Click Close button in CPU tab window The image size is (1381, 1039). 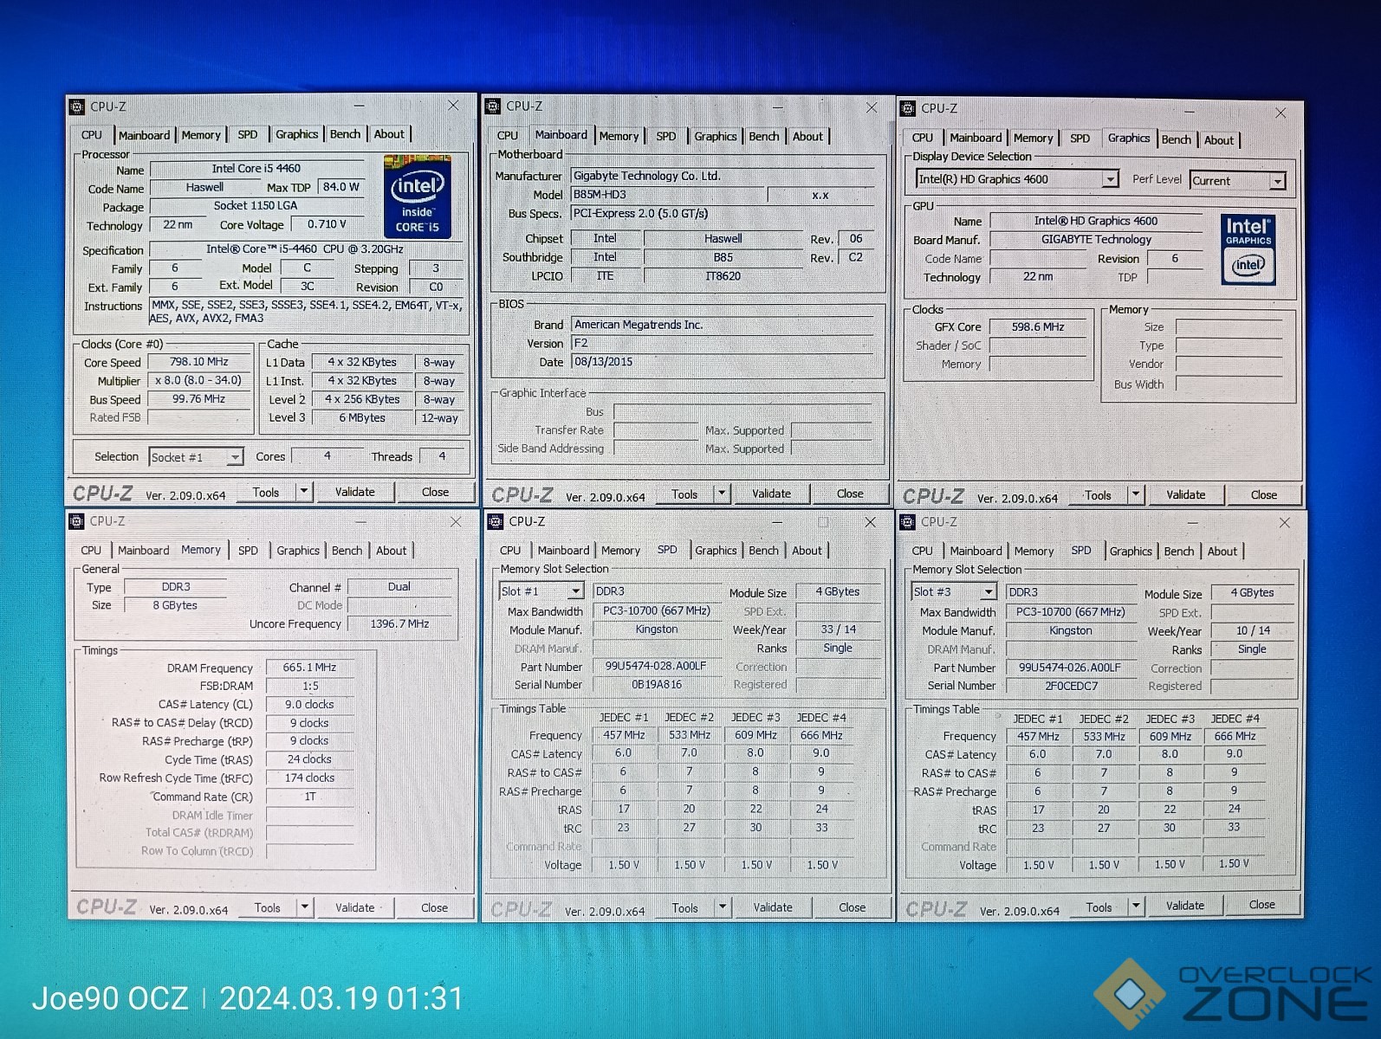435,492
